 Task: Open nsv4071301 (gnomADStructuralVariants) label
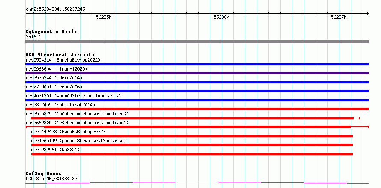coord(73,96)
